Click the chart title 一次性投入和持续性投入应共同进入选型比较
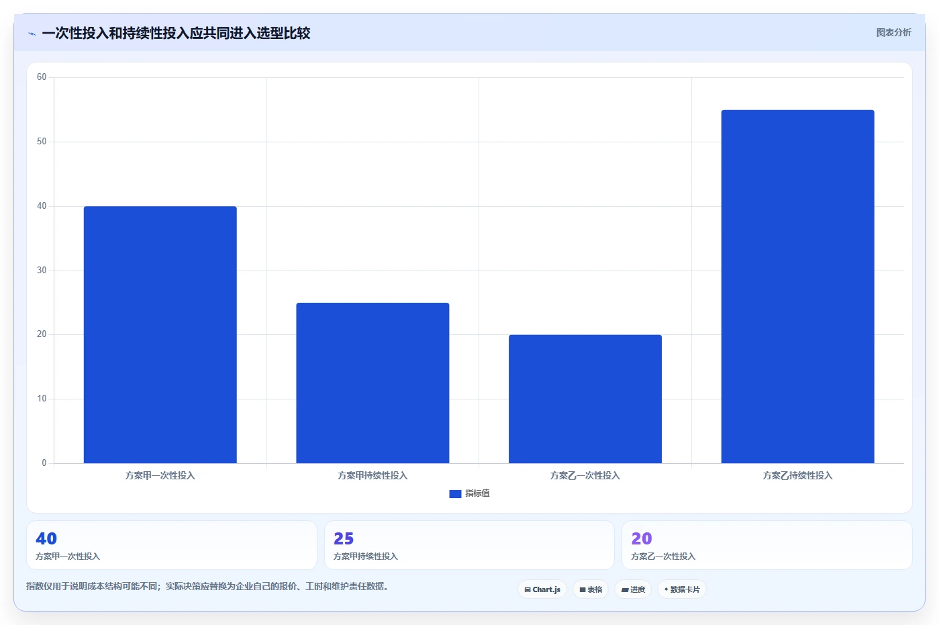This screenshot has height=625, width=939. pyautogui.click(x=176, y=33)
